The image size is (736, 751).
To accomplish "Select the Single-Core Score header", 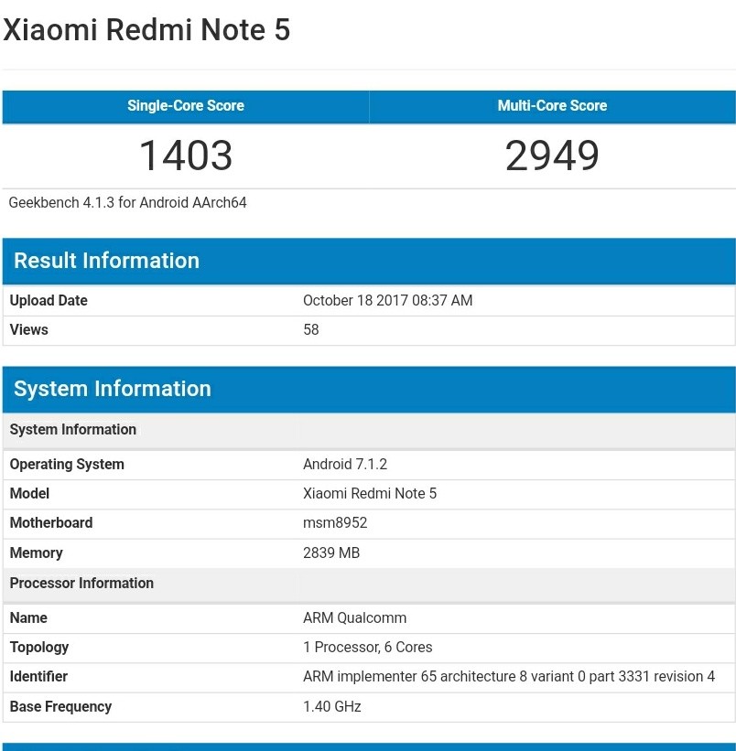I will click(186, 106).
